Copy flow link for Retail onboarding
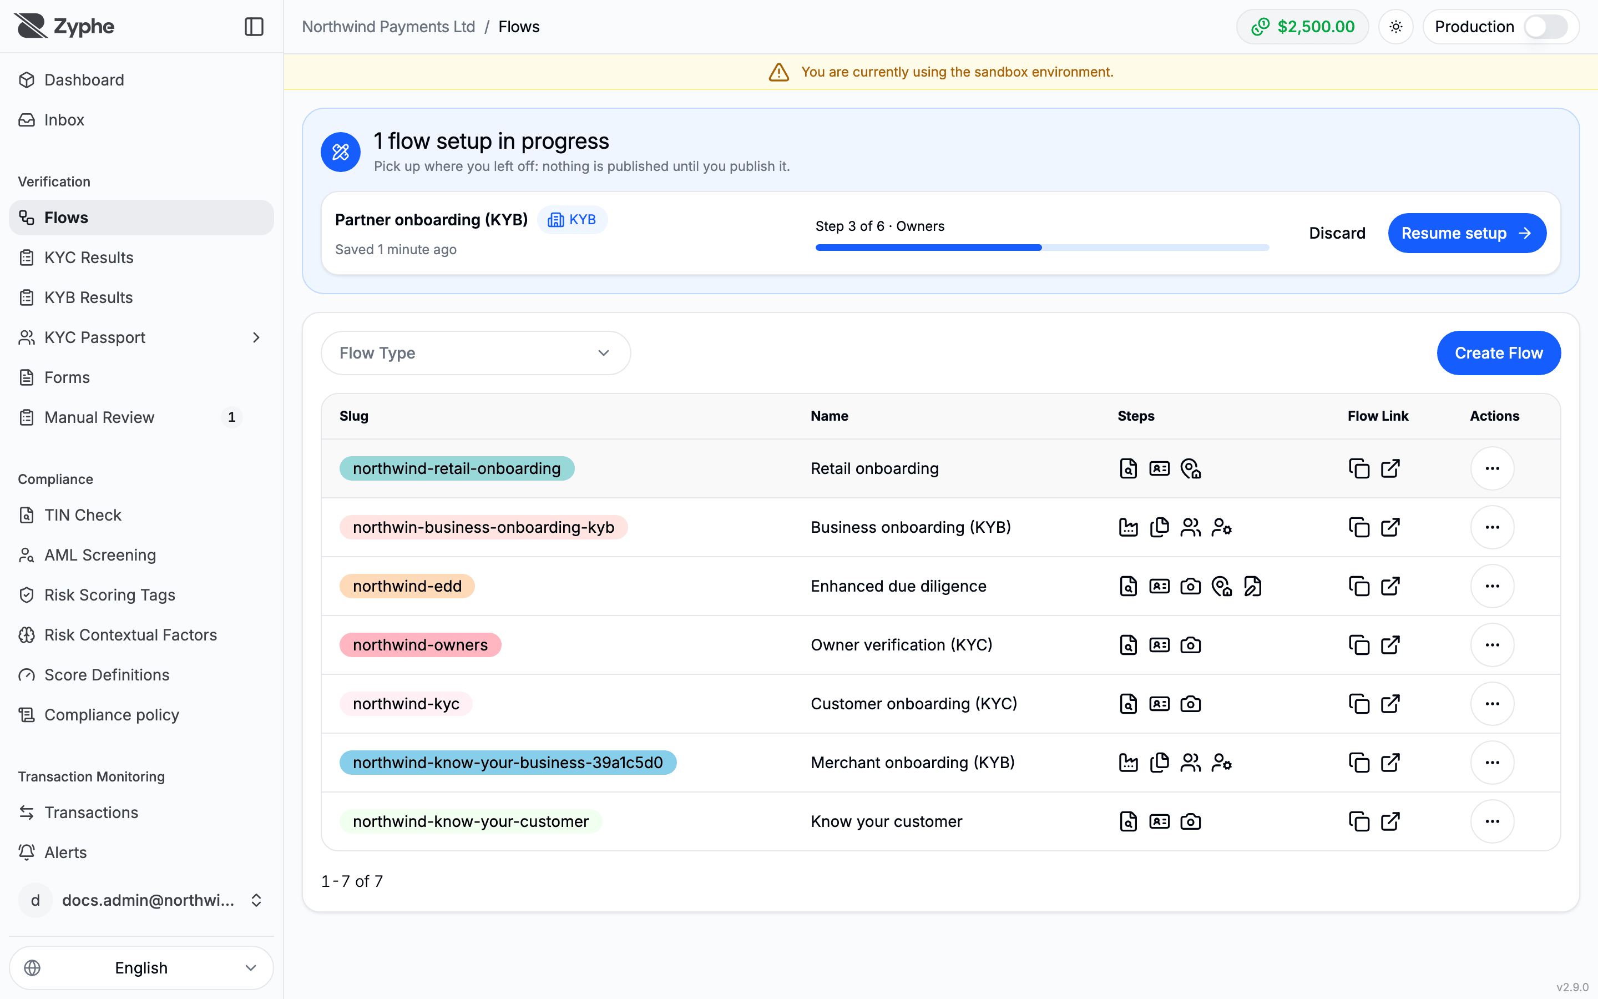Viewport: 1598px width, 999px height. click(x=1359, y=468)
